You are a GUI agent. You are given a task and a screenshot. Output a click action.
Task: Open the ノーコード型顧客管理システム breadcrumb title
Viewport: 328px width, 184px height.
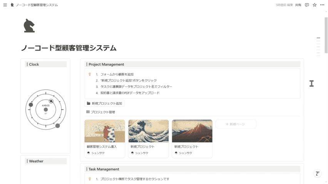[x=37, y=5]
